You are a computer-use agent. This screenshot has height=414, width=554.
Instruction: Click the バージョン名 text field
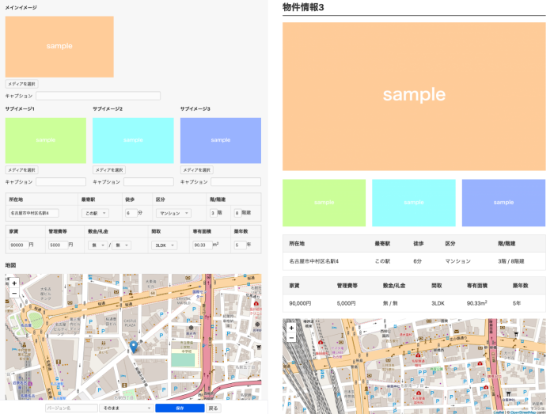point(71,408)
